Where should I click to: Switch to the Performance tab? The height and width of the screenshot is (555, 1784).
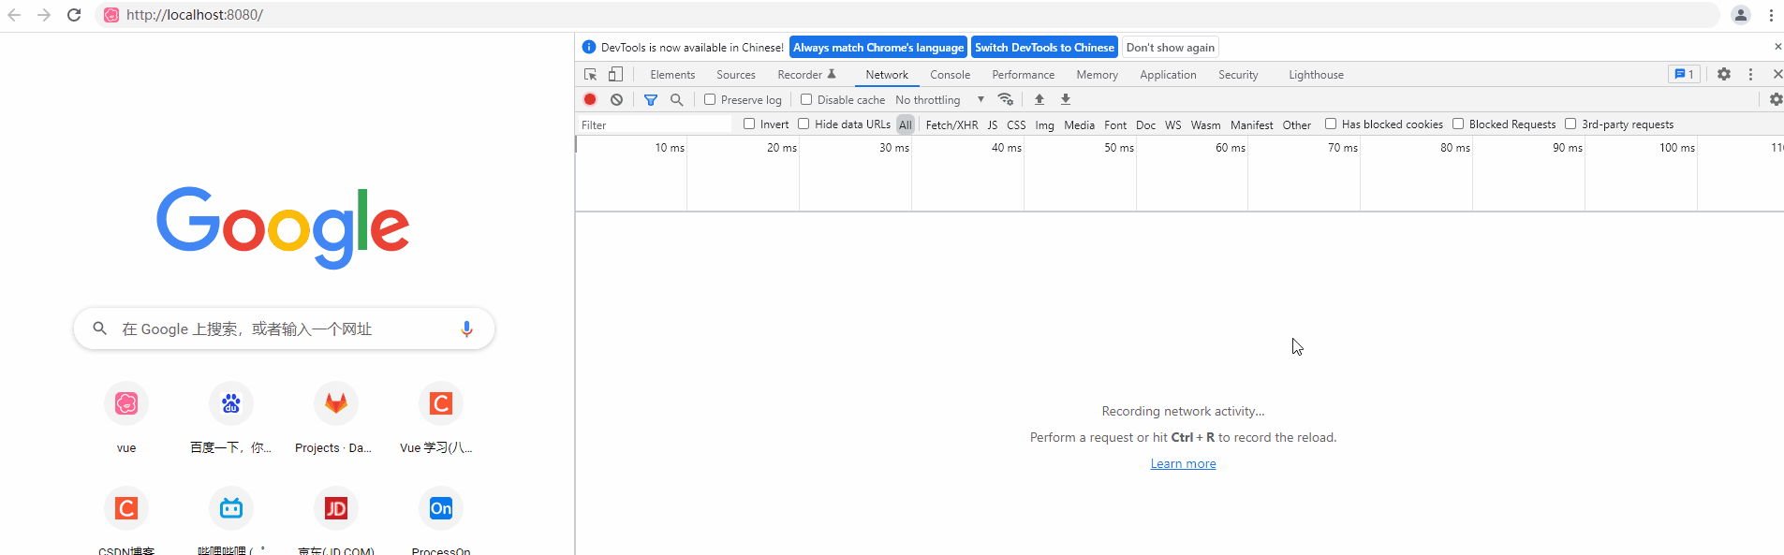(x=1023, y=75)
